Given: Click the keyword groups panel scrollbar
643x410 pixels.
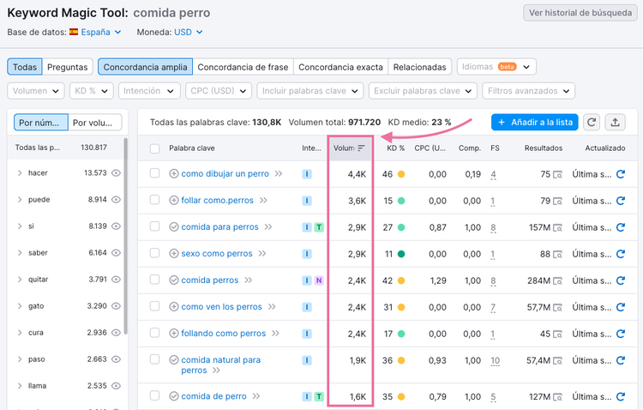Looking at the screenshot, I should pyautogui.click(x=125, y=236).
